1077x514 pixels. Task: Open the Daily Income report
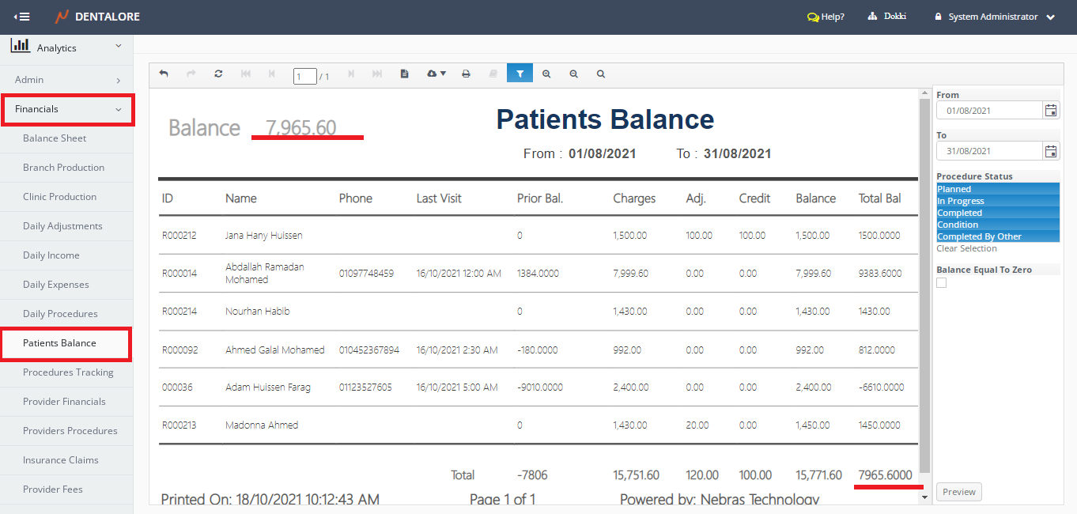[x=51, y=255]
